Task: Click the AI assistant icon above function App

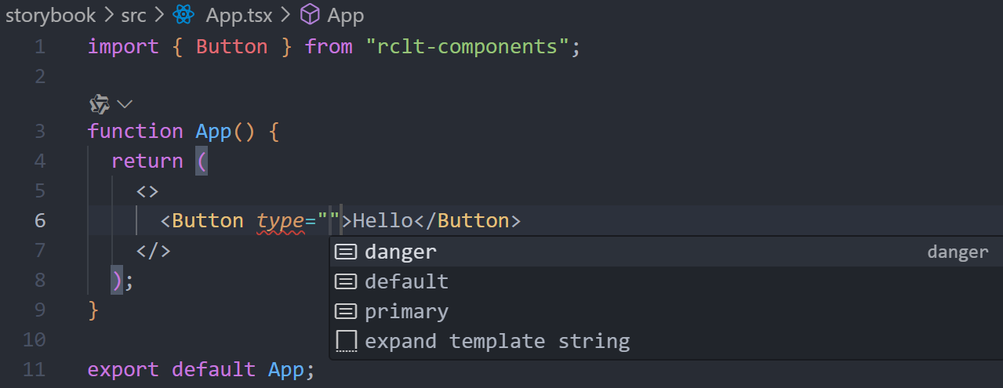Action: click(99, 103)
